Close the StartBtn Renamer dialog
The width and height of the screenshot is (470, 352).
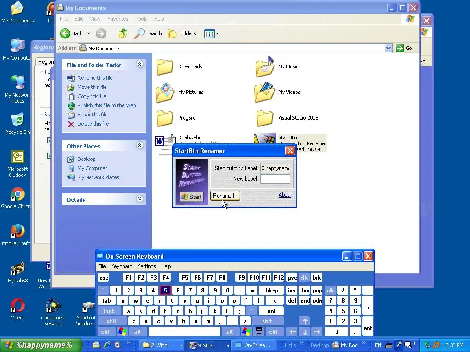pos(290,151)
